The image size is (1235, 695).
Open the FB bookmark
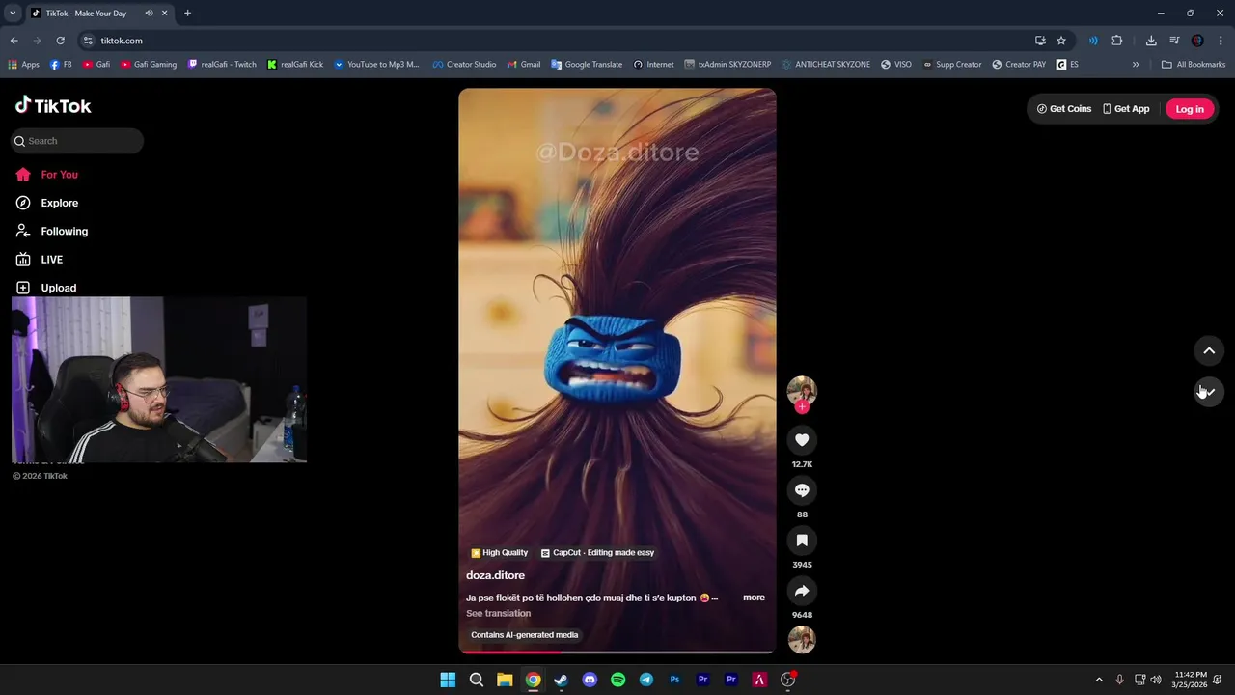61,65
